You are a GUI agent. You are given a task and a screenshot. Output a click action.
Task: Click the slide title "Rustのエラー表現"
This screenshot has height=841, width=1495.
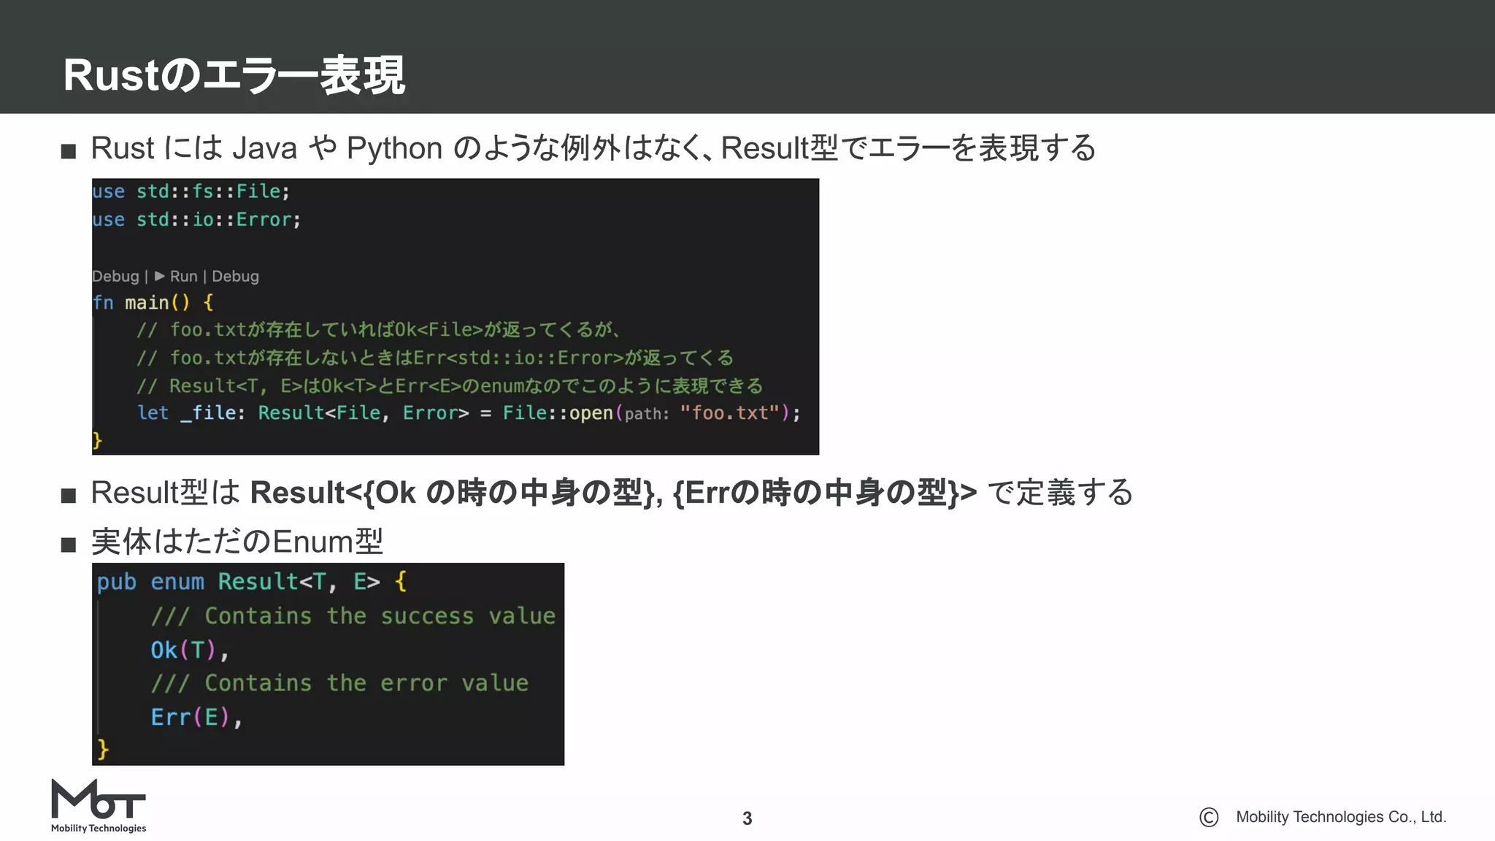pos(234,75)
